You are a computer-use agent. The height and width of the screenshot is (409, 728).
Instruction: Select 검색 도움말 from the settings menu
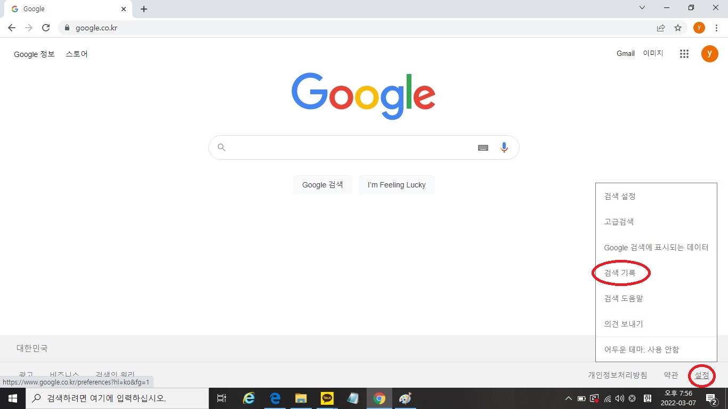coord(656,298)
